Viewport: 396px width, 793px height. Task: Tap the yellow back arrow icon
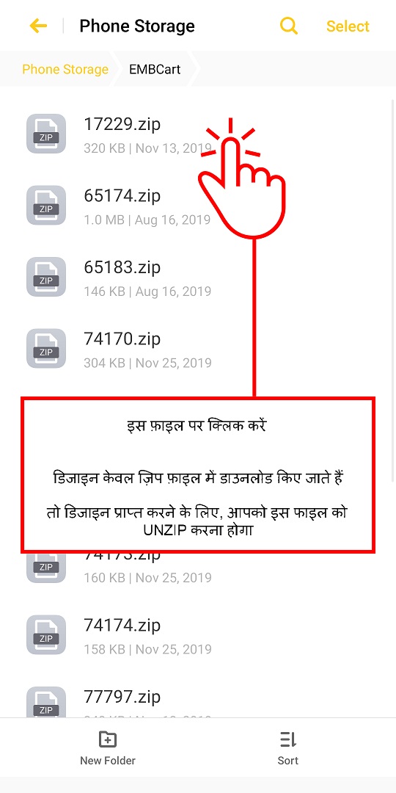(x=38, y=26)
